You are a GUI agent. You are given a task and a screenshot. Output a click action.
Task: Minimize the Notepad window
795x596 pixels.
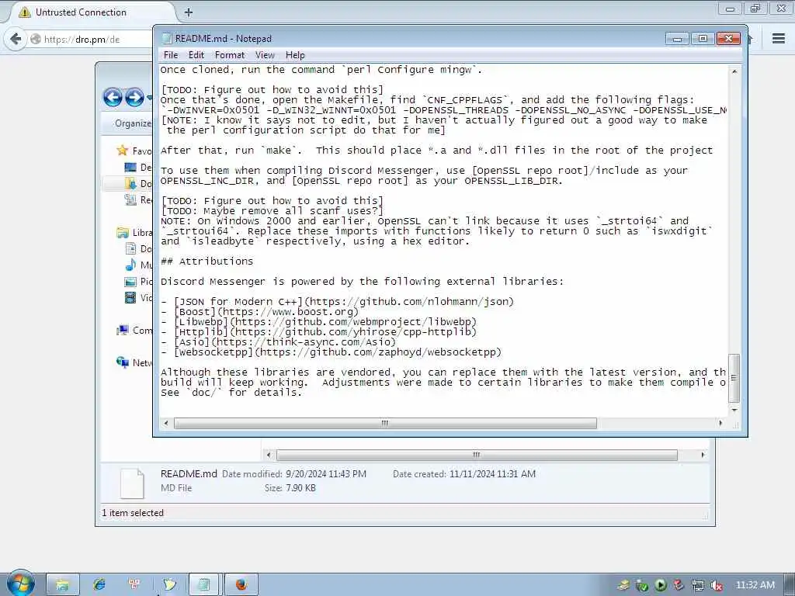pos(677,39)
